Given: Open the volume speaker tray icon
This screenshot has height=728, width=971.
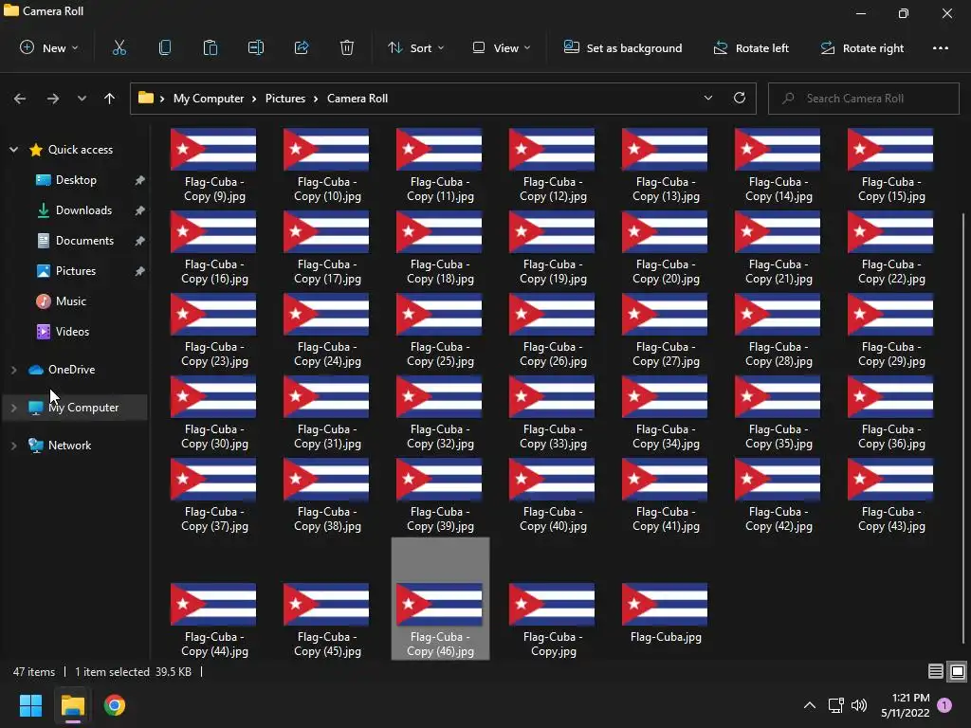Looking at the screenshot, I should 859,705.
